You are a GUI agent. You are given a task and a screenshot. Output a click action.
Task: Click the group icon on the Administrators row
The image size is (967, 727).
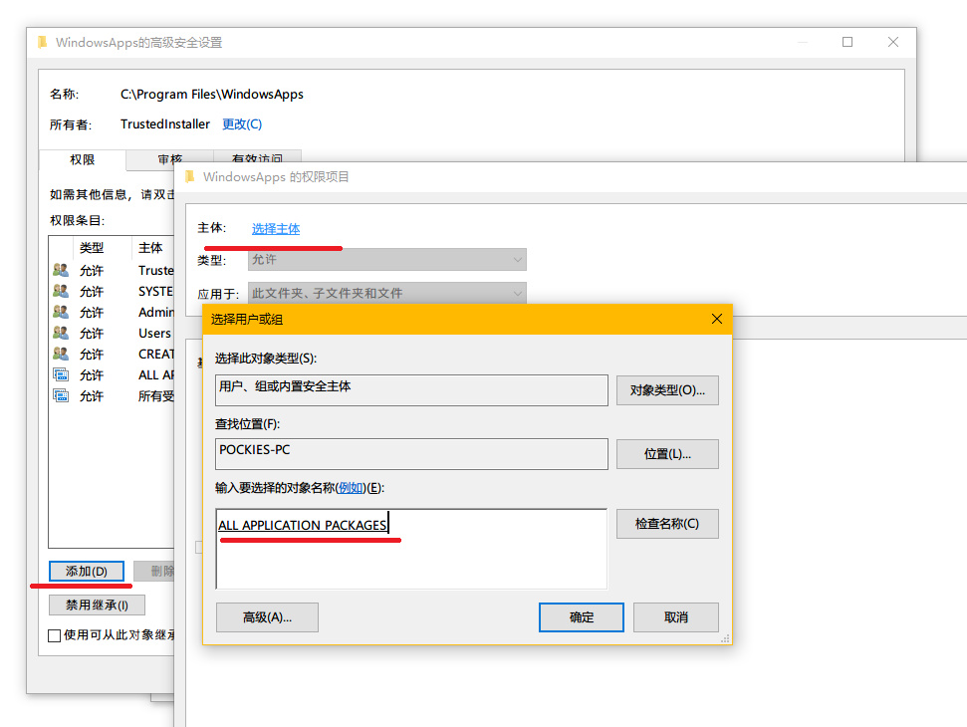[61, 312]
